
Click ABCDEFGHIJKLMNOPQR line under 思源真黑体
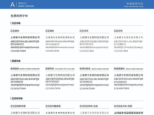[94, 79]
